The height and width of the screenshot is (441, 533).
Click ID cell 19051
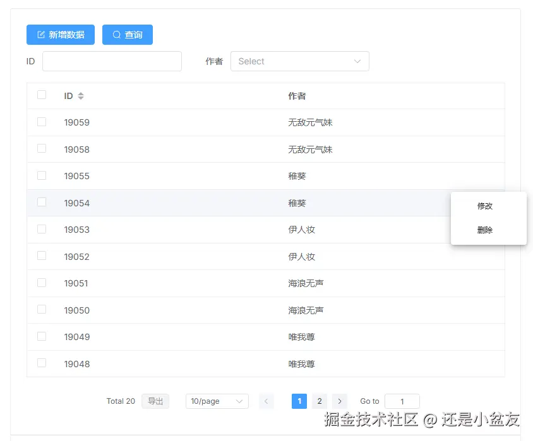click(76, 283)
